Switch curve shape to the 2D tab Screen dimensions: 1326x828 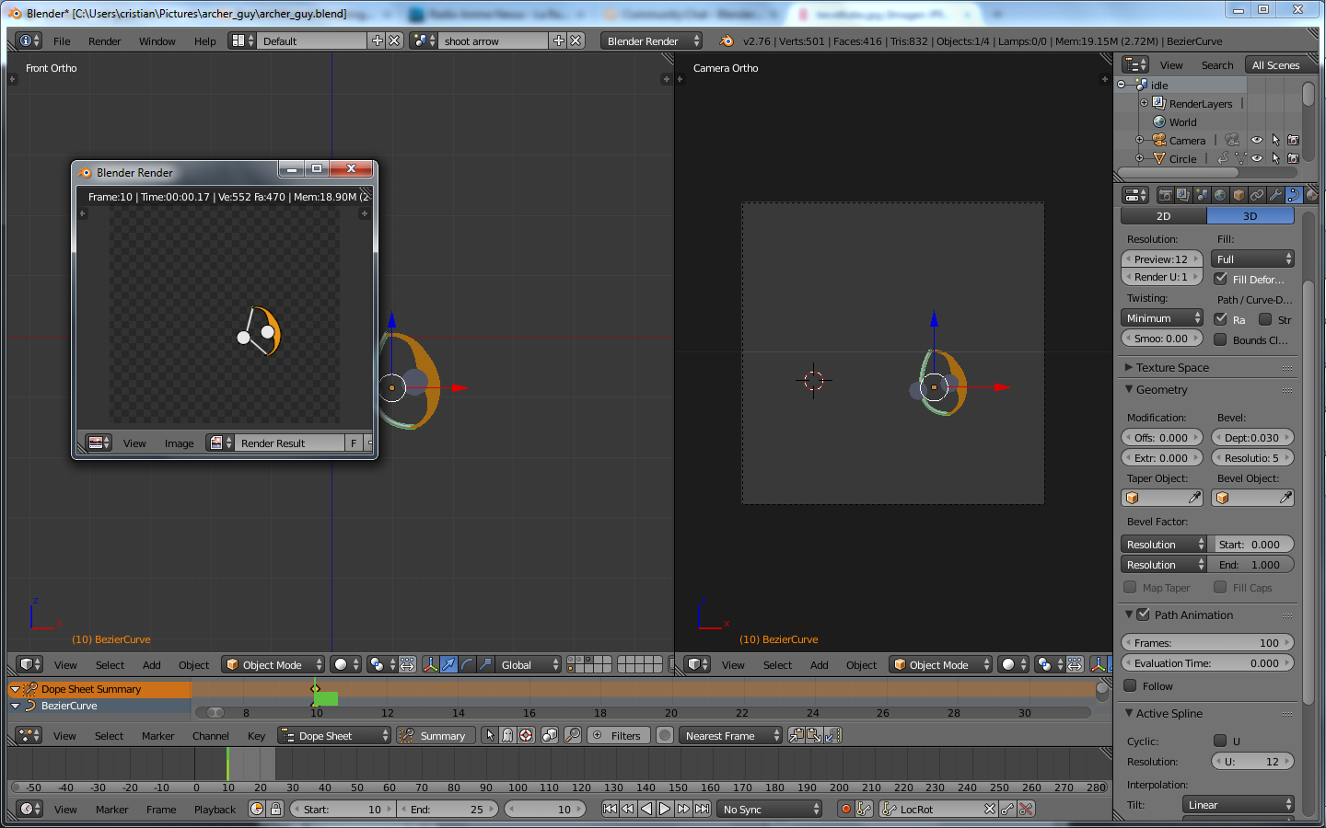pos(1164,216)
